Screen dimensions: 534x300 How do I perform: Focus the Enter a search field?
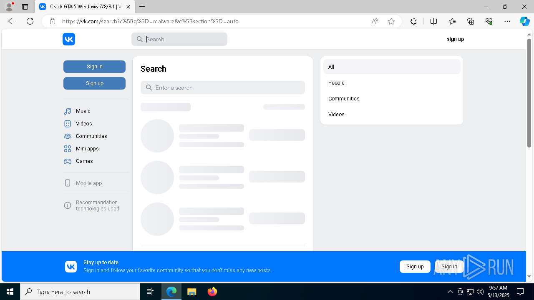(223, 87)
